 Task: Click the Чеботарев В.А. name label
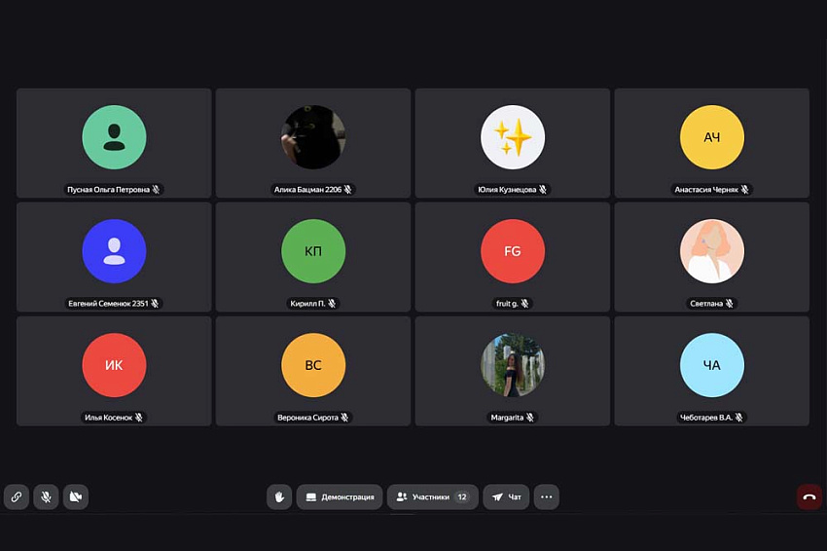[705, 418]
